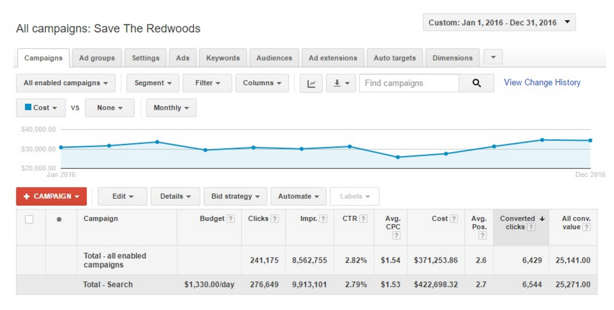This screenshot has width=614, height=310.
Task: Click the blue Cost color swatch
Action: (28, 107)
